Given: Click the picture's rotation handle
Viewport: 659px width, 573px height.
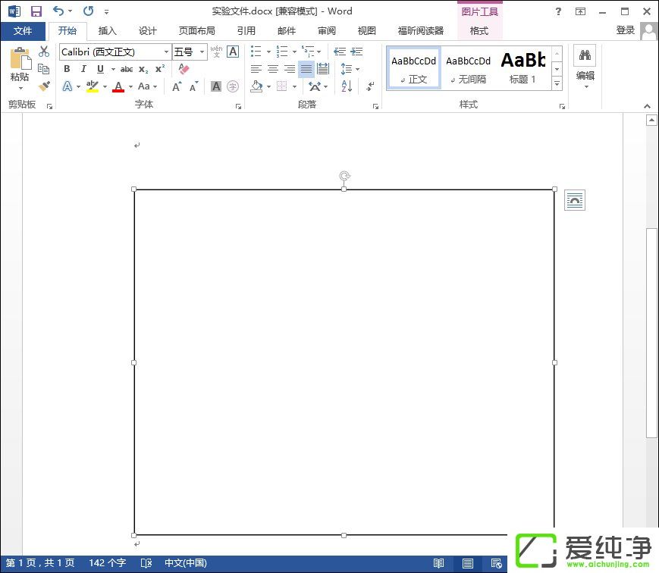Looking at the screenshot, I should 344,177.
